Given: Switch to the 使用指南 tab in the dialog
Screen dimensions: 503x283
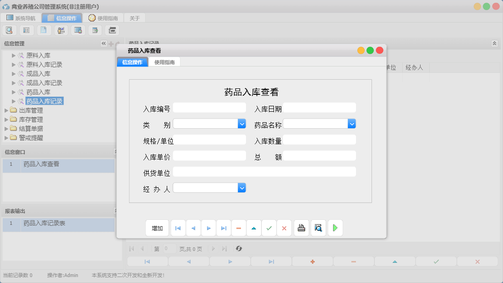Looking at the screenshot, I should (164, 61).
